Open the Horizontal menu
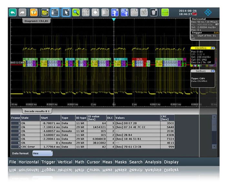 pyautogui.click(x=29, y=162)
